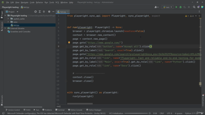Open the Project view dropdown arrow
Image resolution: width=205 pixels, height=115 pixels.
(x=17, y=12)
